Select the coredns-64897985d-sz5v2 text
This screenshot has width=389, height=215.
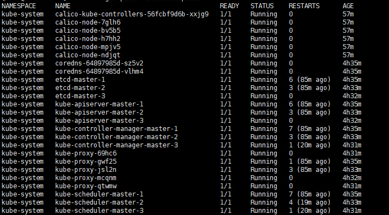point(99,63)
